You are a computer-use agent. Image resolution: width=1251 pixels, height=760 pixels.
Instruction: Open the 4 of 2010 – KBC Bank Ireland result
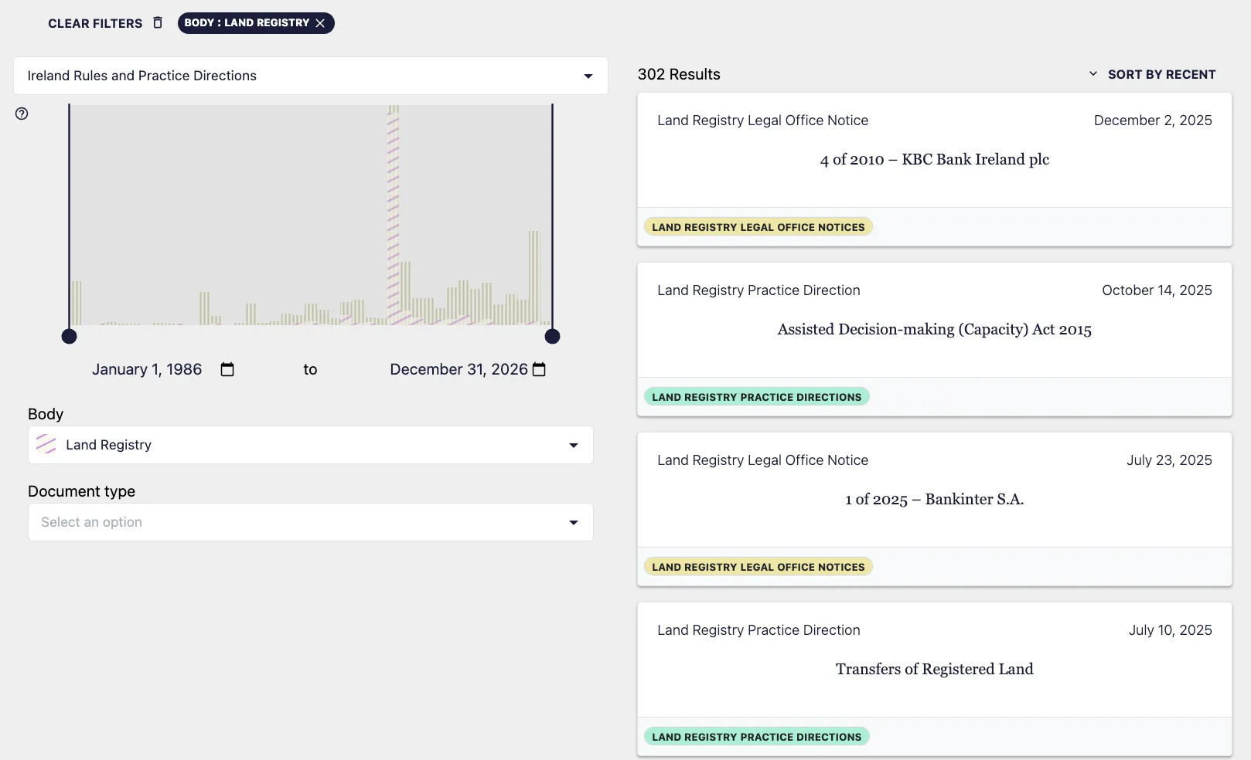click(934, 159)
